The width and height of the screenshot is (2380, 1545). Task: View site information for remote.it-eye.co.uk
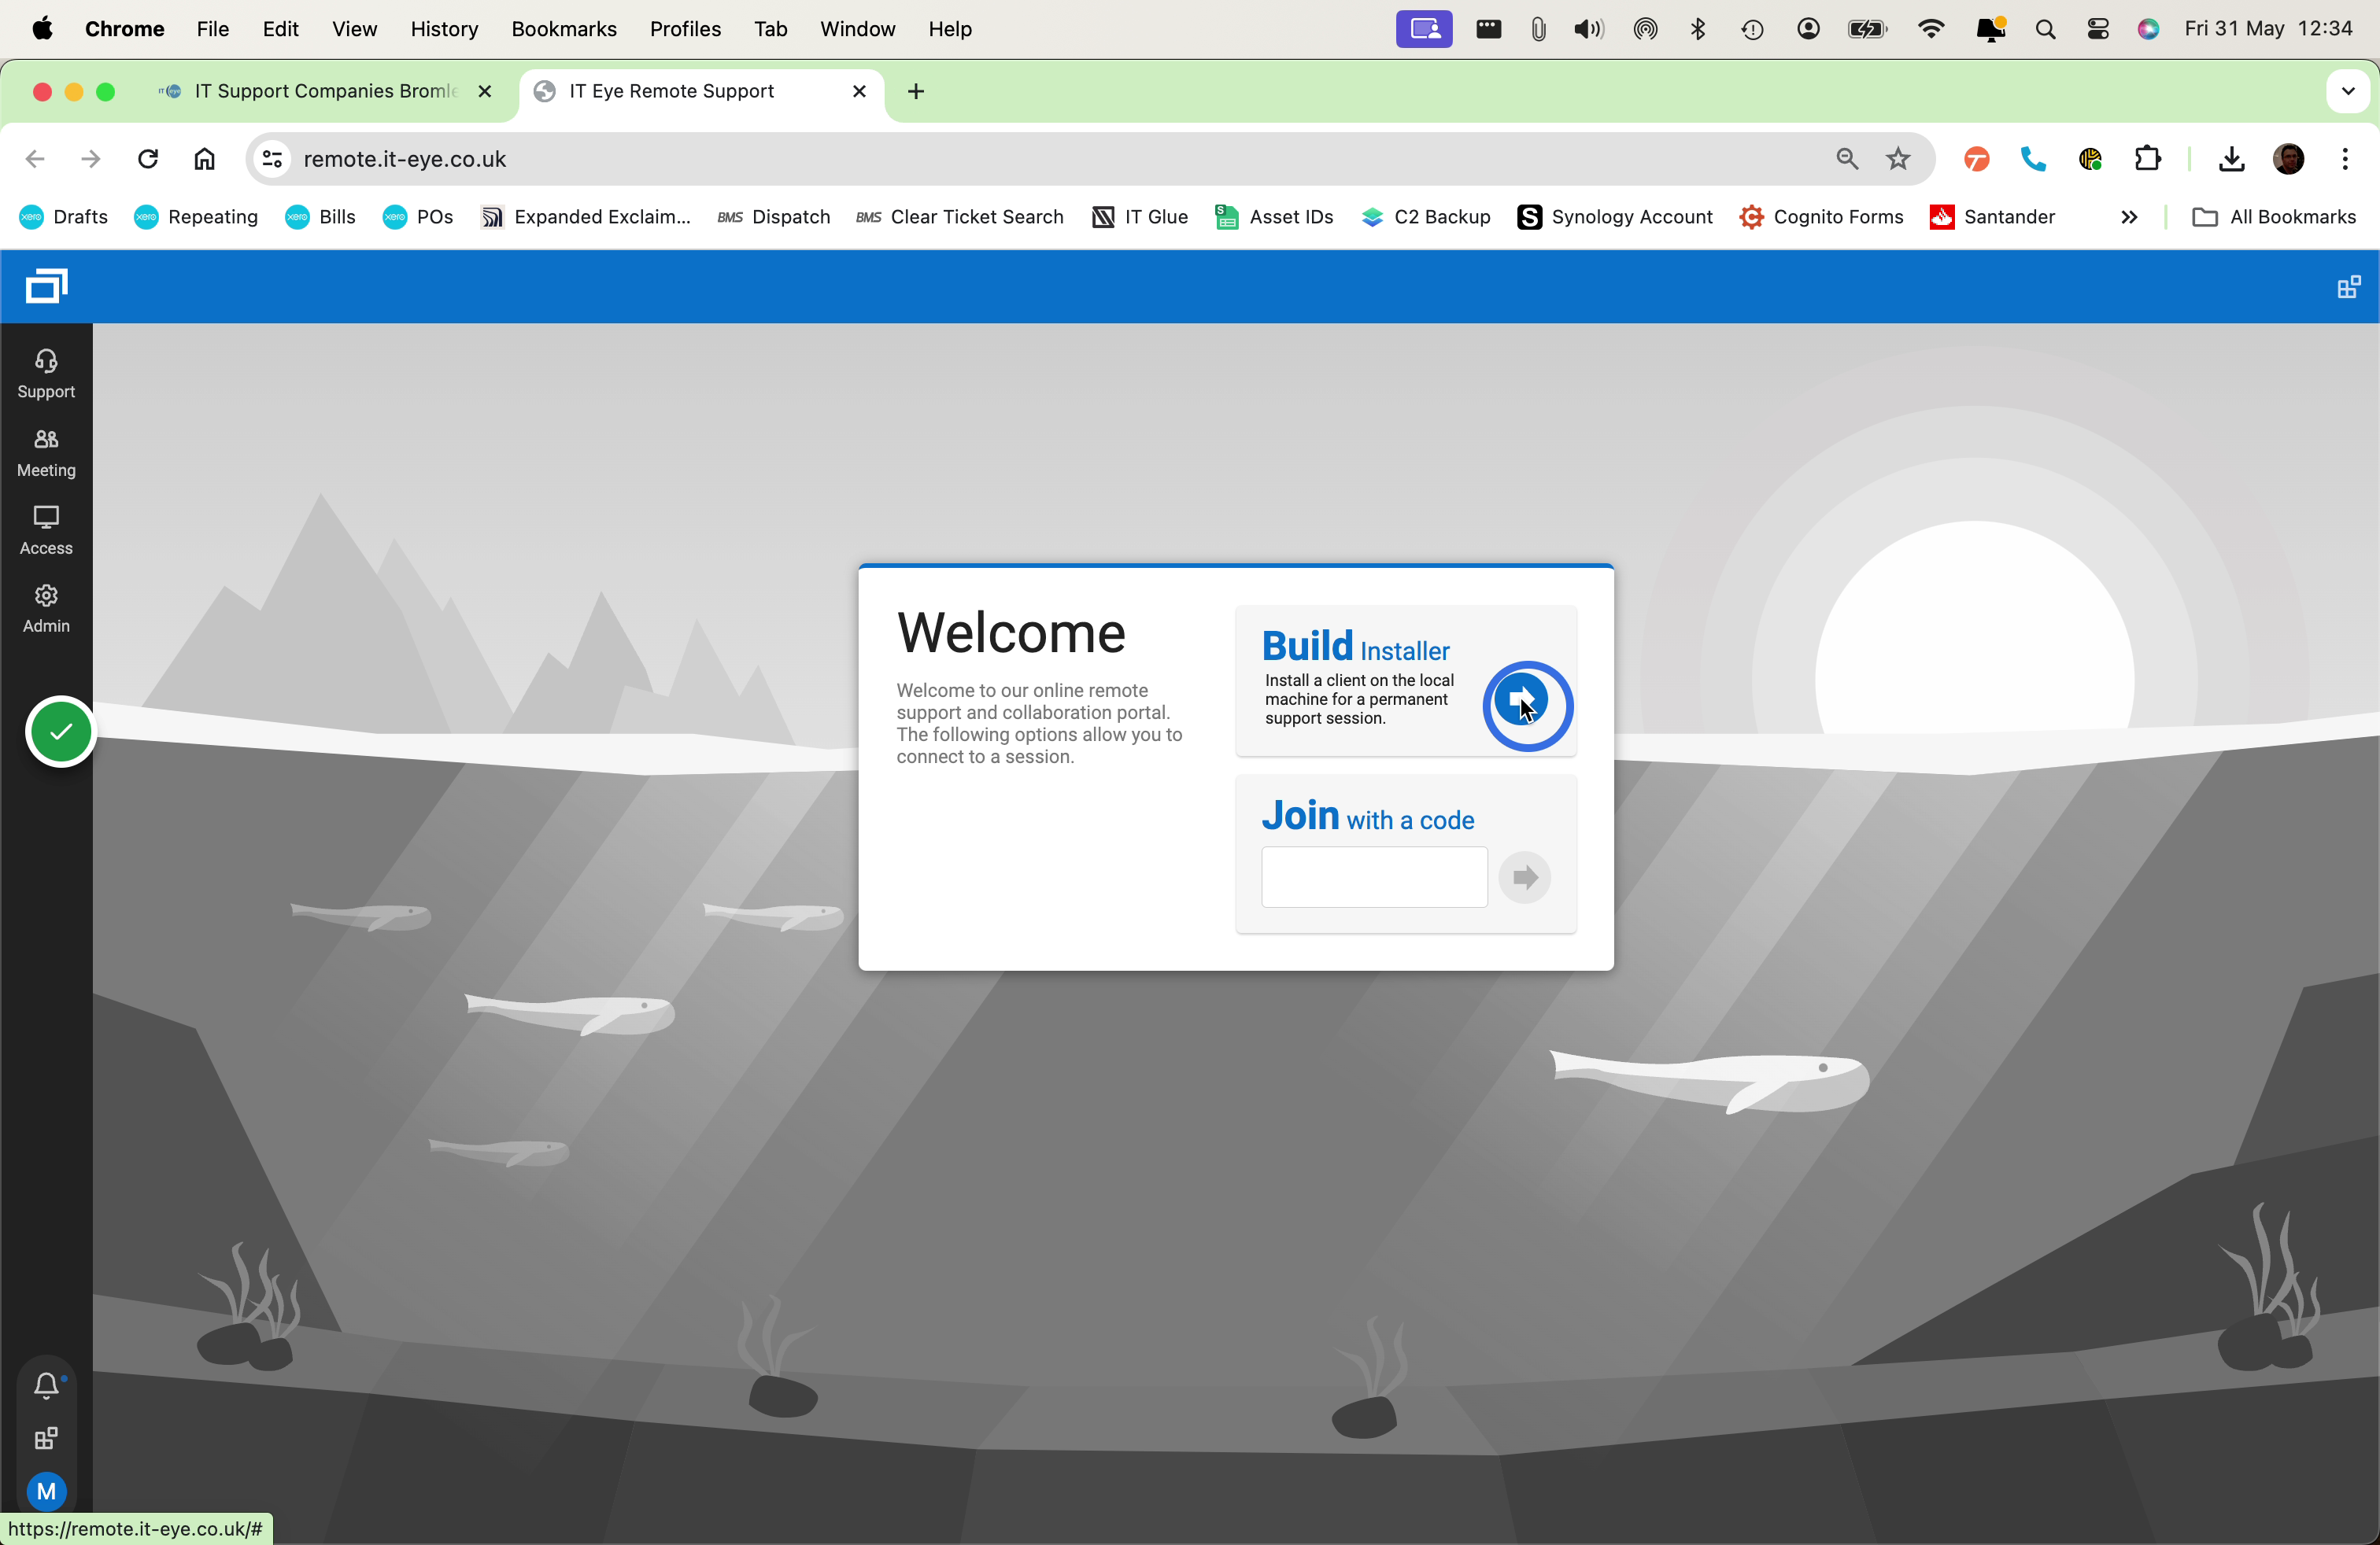click(x=271, y=159)
